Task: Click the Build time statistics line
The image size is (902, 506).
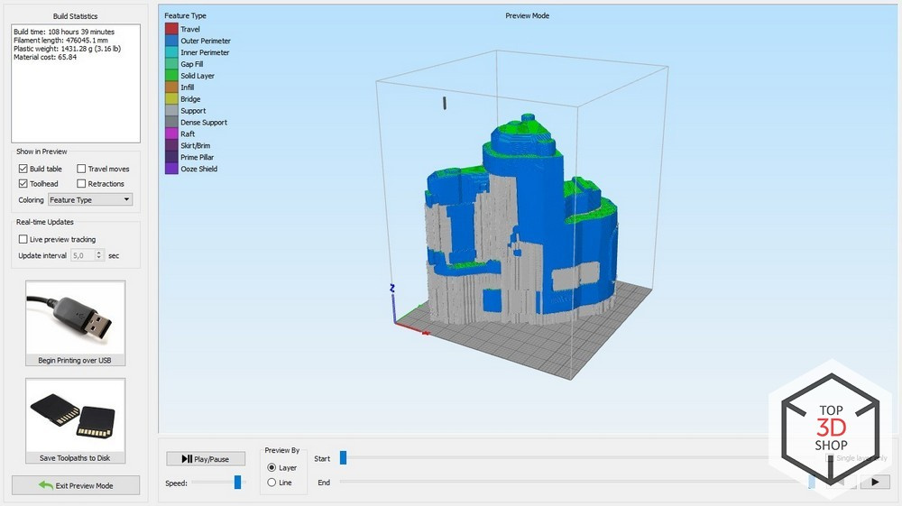Action: tap(64, 32)
